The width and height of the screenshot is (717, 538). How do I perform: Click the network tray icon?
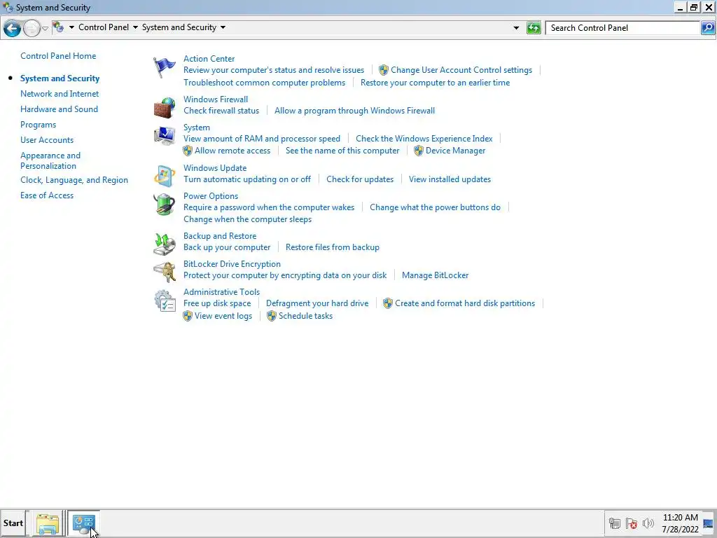pos(615,523)
